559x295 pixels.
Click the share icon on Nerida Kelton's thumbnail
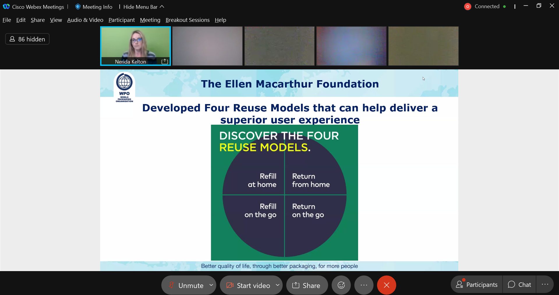[165, 61]
